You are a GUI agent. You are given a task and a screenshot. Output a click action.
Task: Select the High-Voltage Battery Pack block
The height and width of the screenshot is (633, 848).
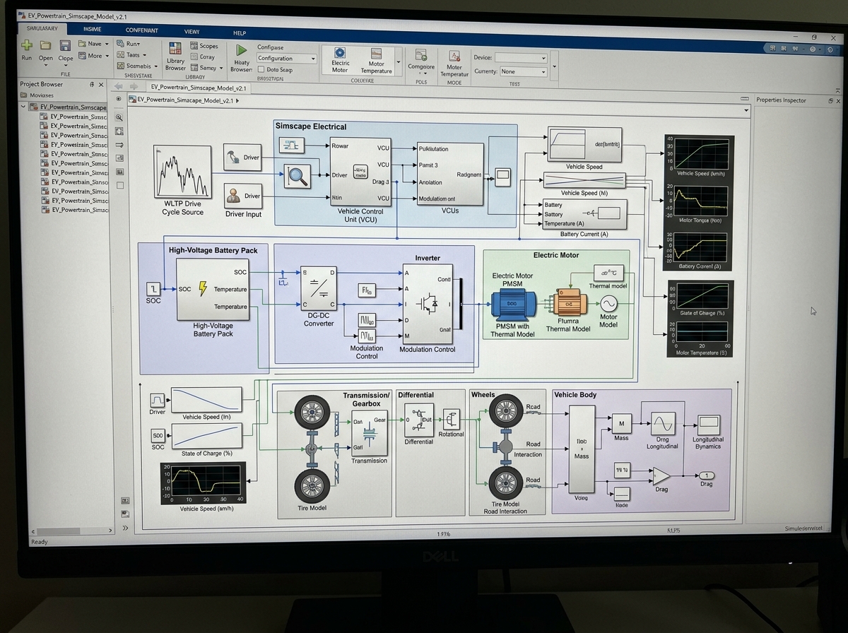(213, 290)
